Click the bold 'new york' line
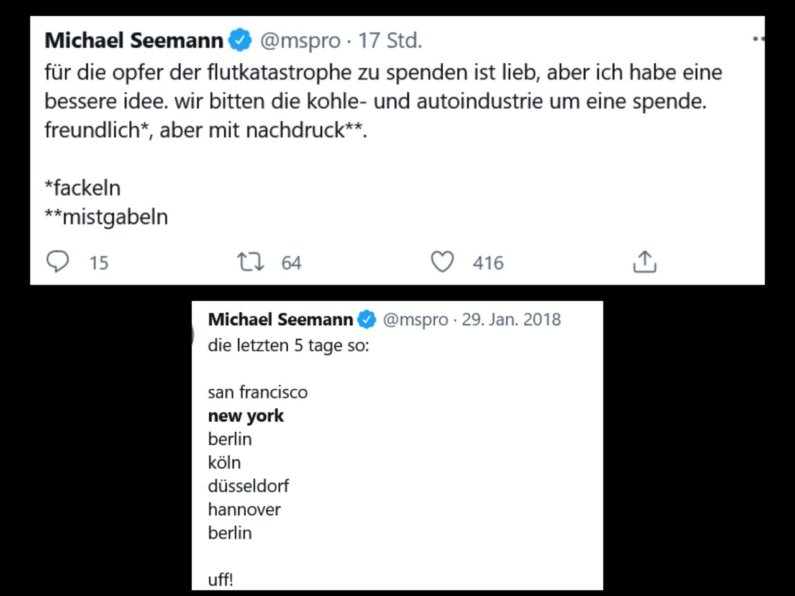This screenshot has height=596, width=795. (x=246, y=416)
